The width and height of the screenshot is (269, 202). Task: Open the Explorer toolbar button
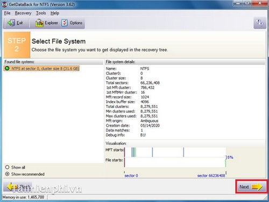46,23
